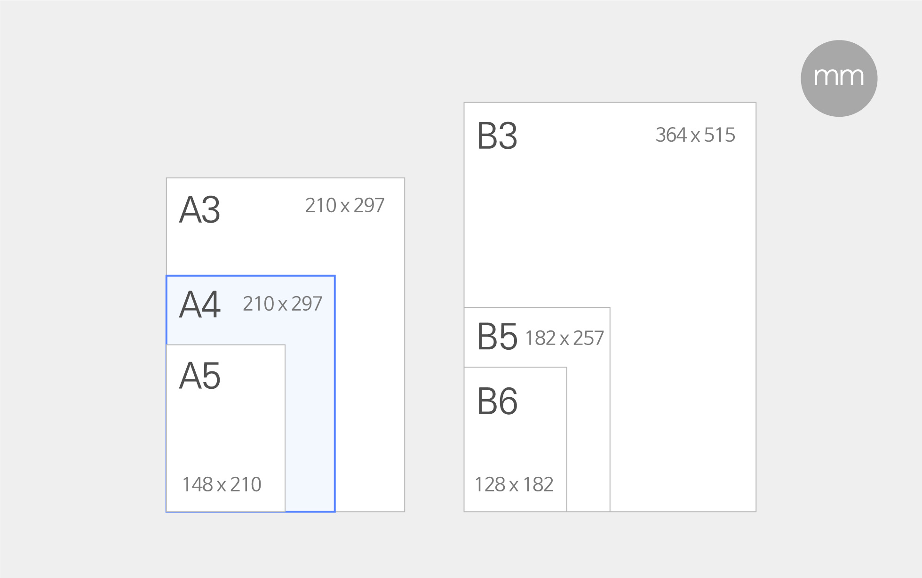Click the 210 x 297 dimension beside A4

[x=282, y=304]
